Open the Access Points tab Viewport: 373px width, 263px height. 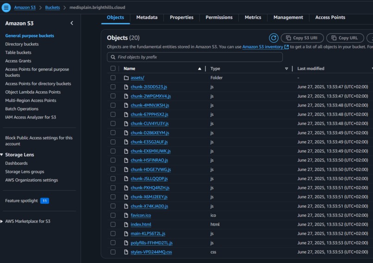tap(330, 18)
